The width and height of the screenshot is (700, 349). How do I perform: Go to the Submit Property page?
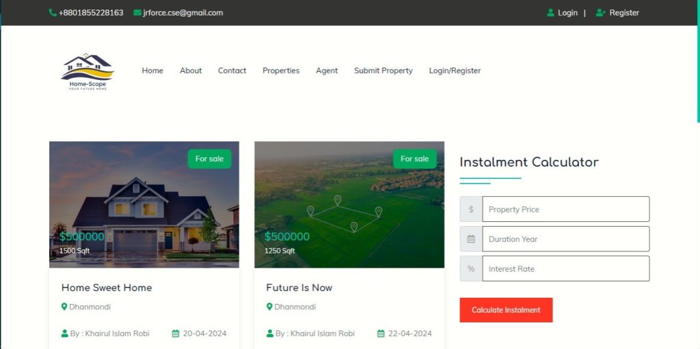click(x=383, y=70)
